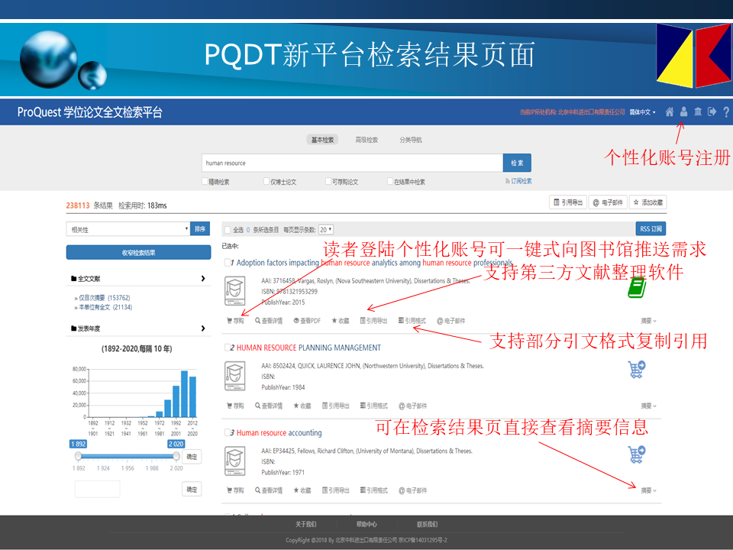Open the results-per-page dropdown showing 20

pyautogui.click(x=326, y=229)
